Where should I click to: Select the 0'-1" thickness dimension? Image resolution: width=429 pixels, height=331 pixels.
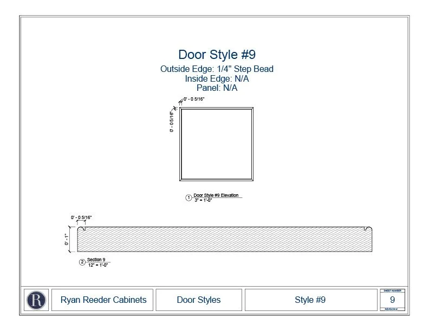(67, 239)
